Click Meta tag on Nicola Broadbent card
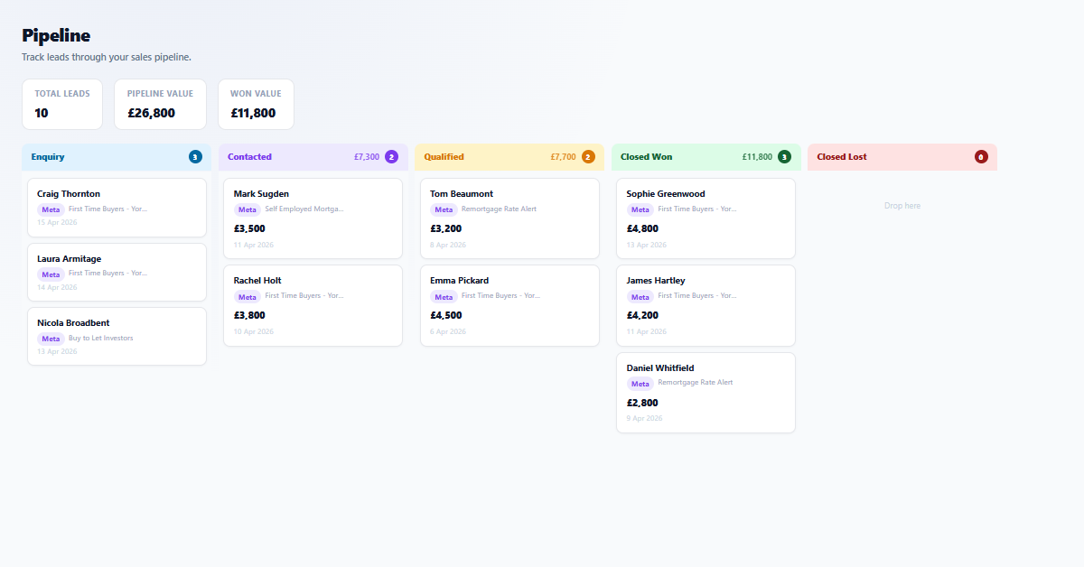This screenshot has height=567, width=1084. click(51, 339)
